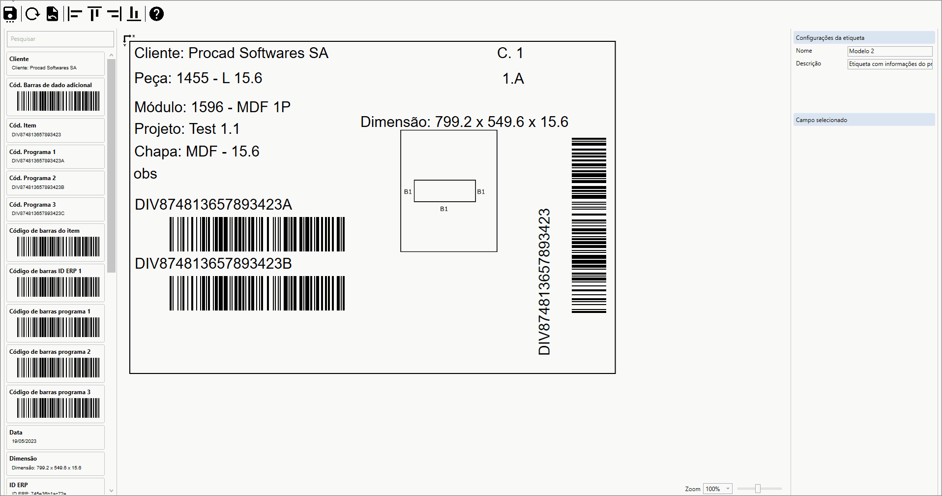
Task: Select the Cód. Item field card
Action: click(x=56, y=130)
